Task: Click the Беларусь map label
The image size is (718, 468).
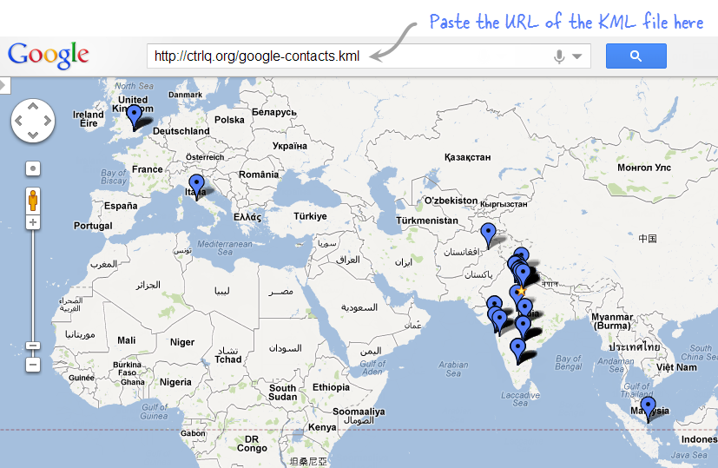Action: pyautogui.click(x=274, y=112)
